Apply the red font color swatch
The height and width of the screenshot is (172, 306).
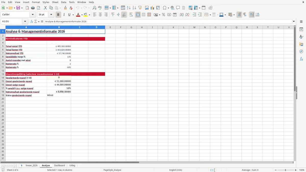click(x=78, y=15)
